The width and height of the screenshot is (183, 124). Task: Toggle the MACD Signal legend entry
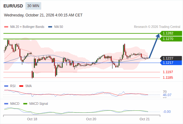click(x=36, y=104)
